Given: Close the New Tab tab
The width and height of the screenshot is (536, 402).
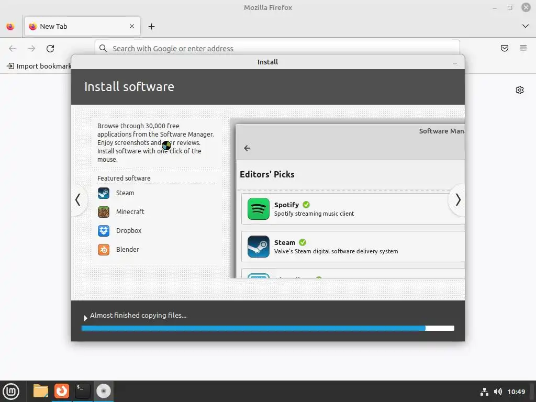Looking at the screenshot, I should [132, 26].
